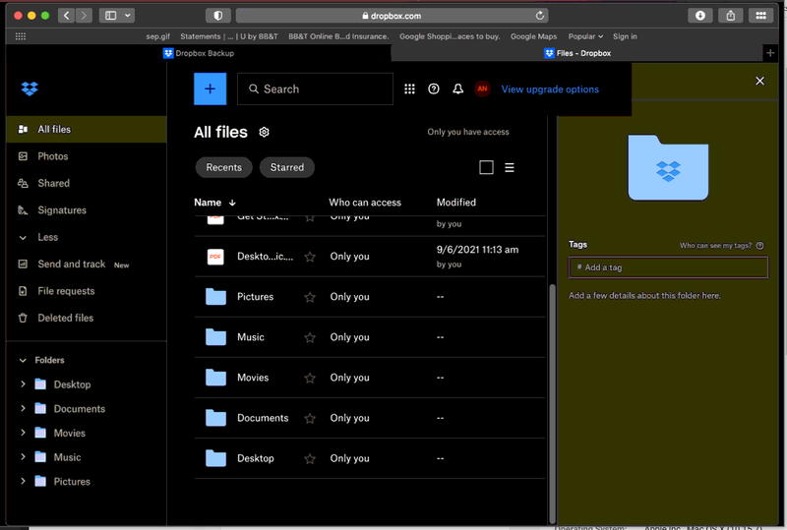Click the blue plus create button
787x530 pixels.
(210, 88)
